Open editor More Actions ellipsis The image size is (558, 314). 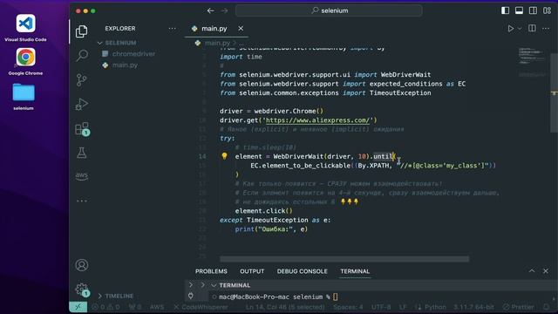tap(546, 29)
